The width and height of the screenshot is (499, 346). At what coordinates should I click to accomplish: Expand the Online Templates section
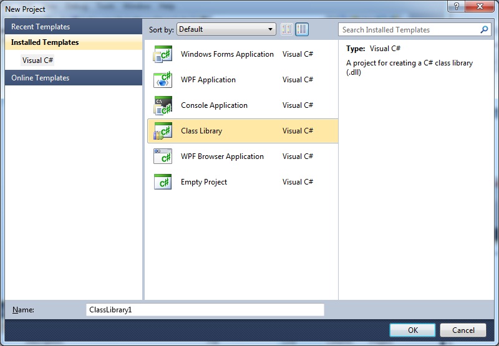point(40,78)
